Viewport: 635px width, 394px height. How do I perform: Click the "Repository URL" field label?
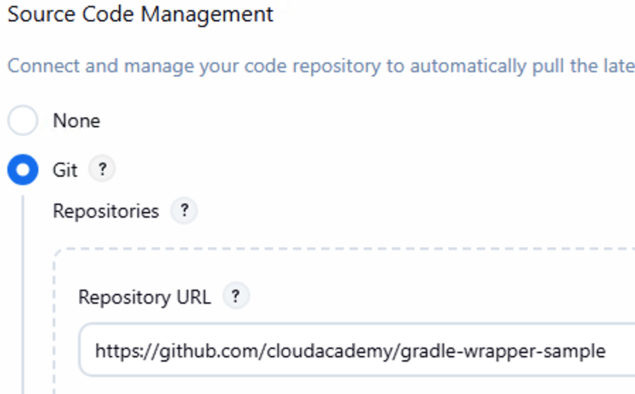(x=144, y=297)
